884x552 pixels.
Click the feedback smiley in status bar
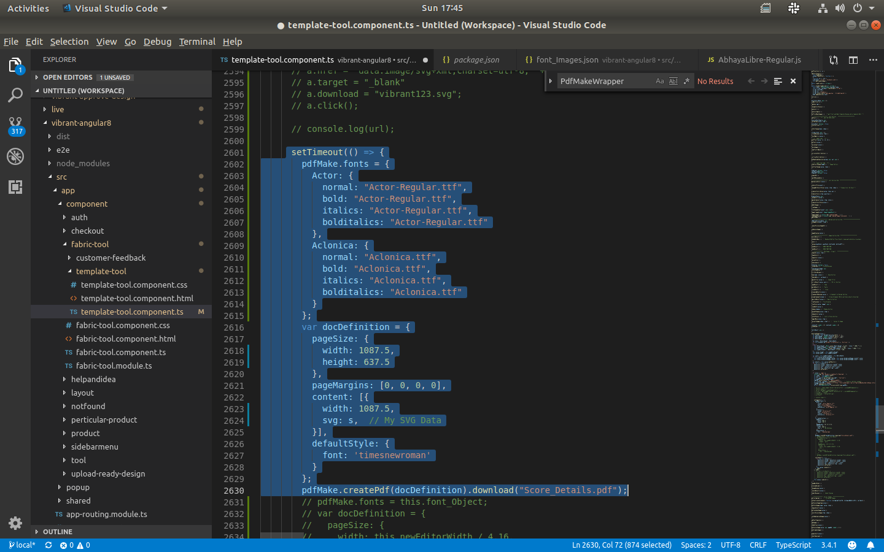(x=851, y=545)
